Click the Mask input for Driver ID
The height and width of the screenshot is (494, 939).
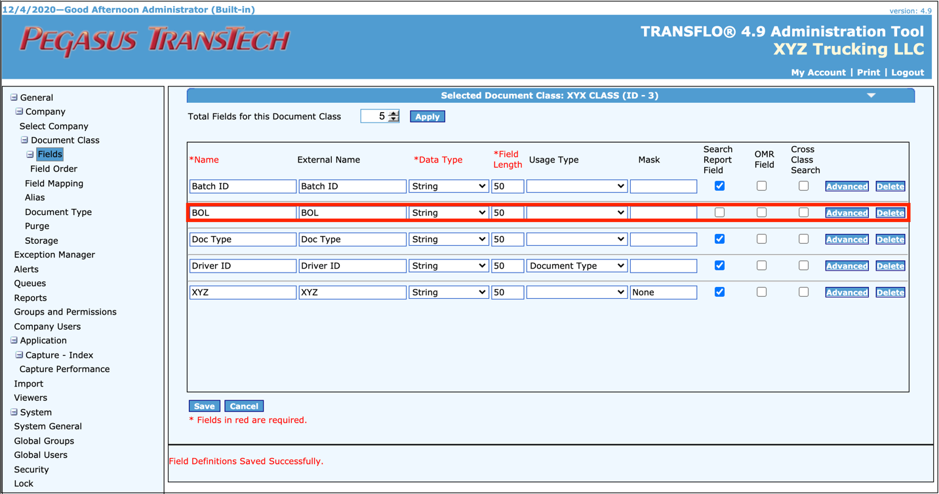coord(663,265)
